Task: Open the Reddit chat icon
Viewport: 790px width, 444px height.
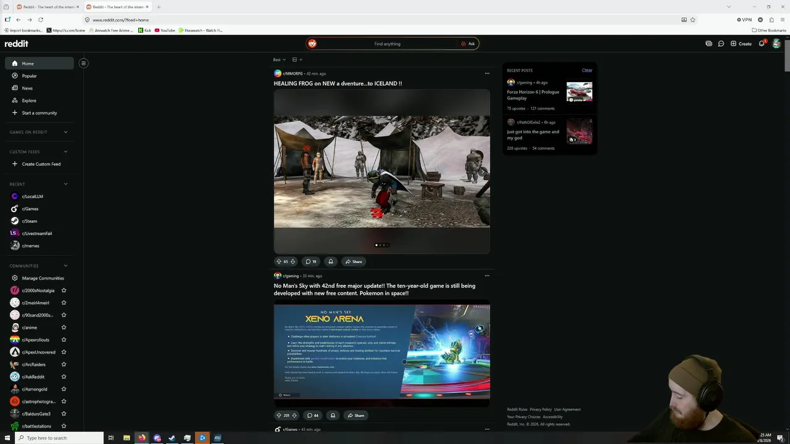Action: click(x=721, y=44)
